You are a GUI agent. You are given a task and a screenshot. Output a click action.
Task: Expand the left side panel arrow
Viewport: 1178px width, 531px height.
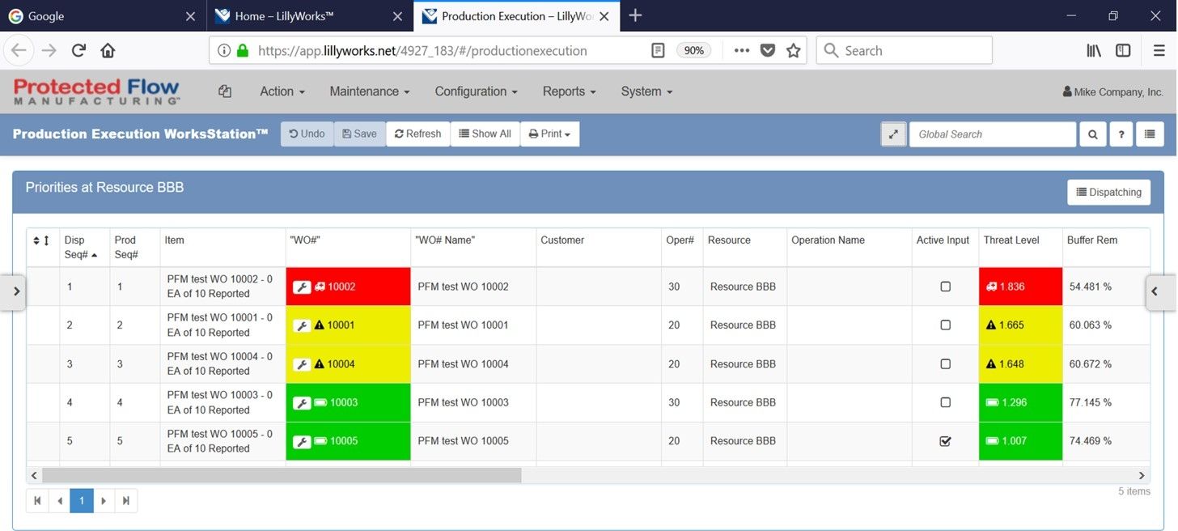coord(16,291)
